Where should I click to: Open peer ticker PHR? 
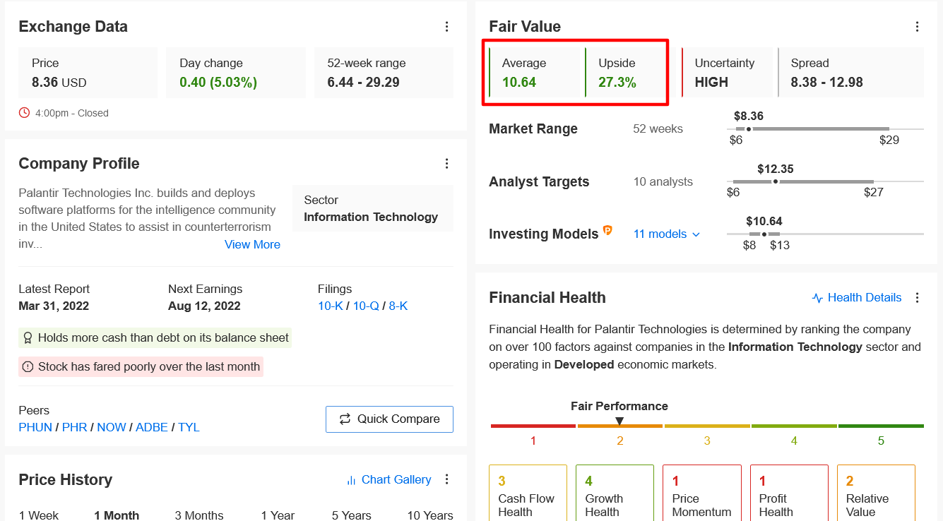click(74, 427)
